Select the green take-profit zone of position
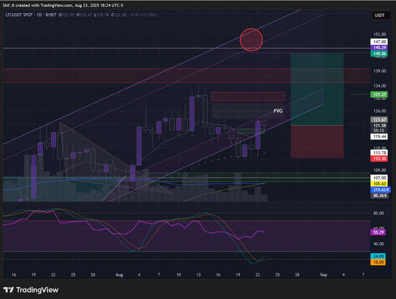Viewport: 396px width, 299px height. pos(316,89)
